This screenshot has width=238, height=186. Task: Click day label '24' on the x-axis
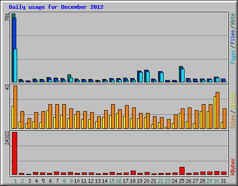pyautogui.click(x=174, y=181)
